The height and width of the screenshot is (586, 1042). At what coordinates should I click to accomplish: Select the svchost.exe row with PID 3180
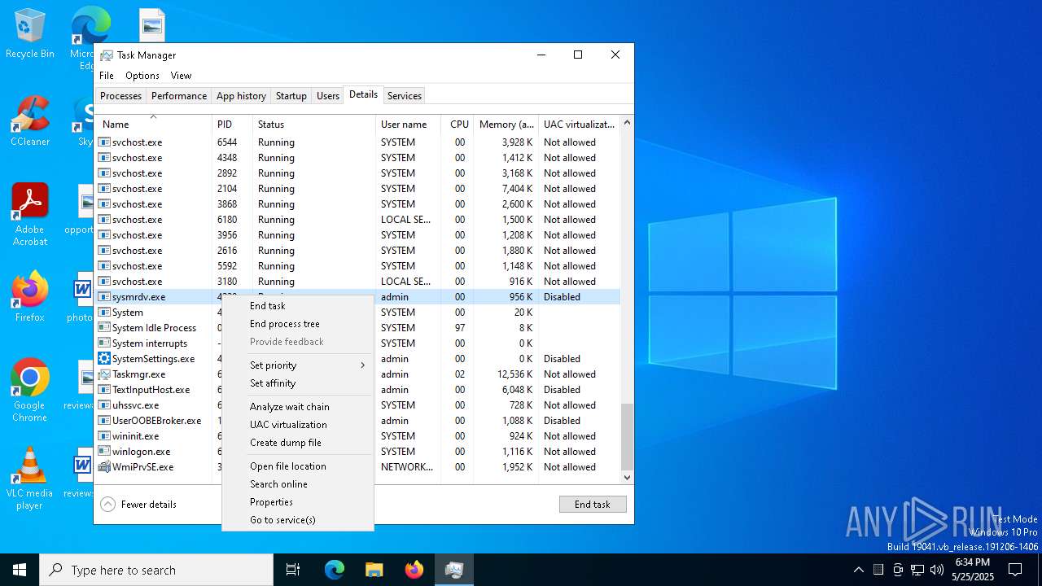click(x=357, y=282)
